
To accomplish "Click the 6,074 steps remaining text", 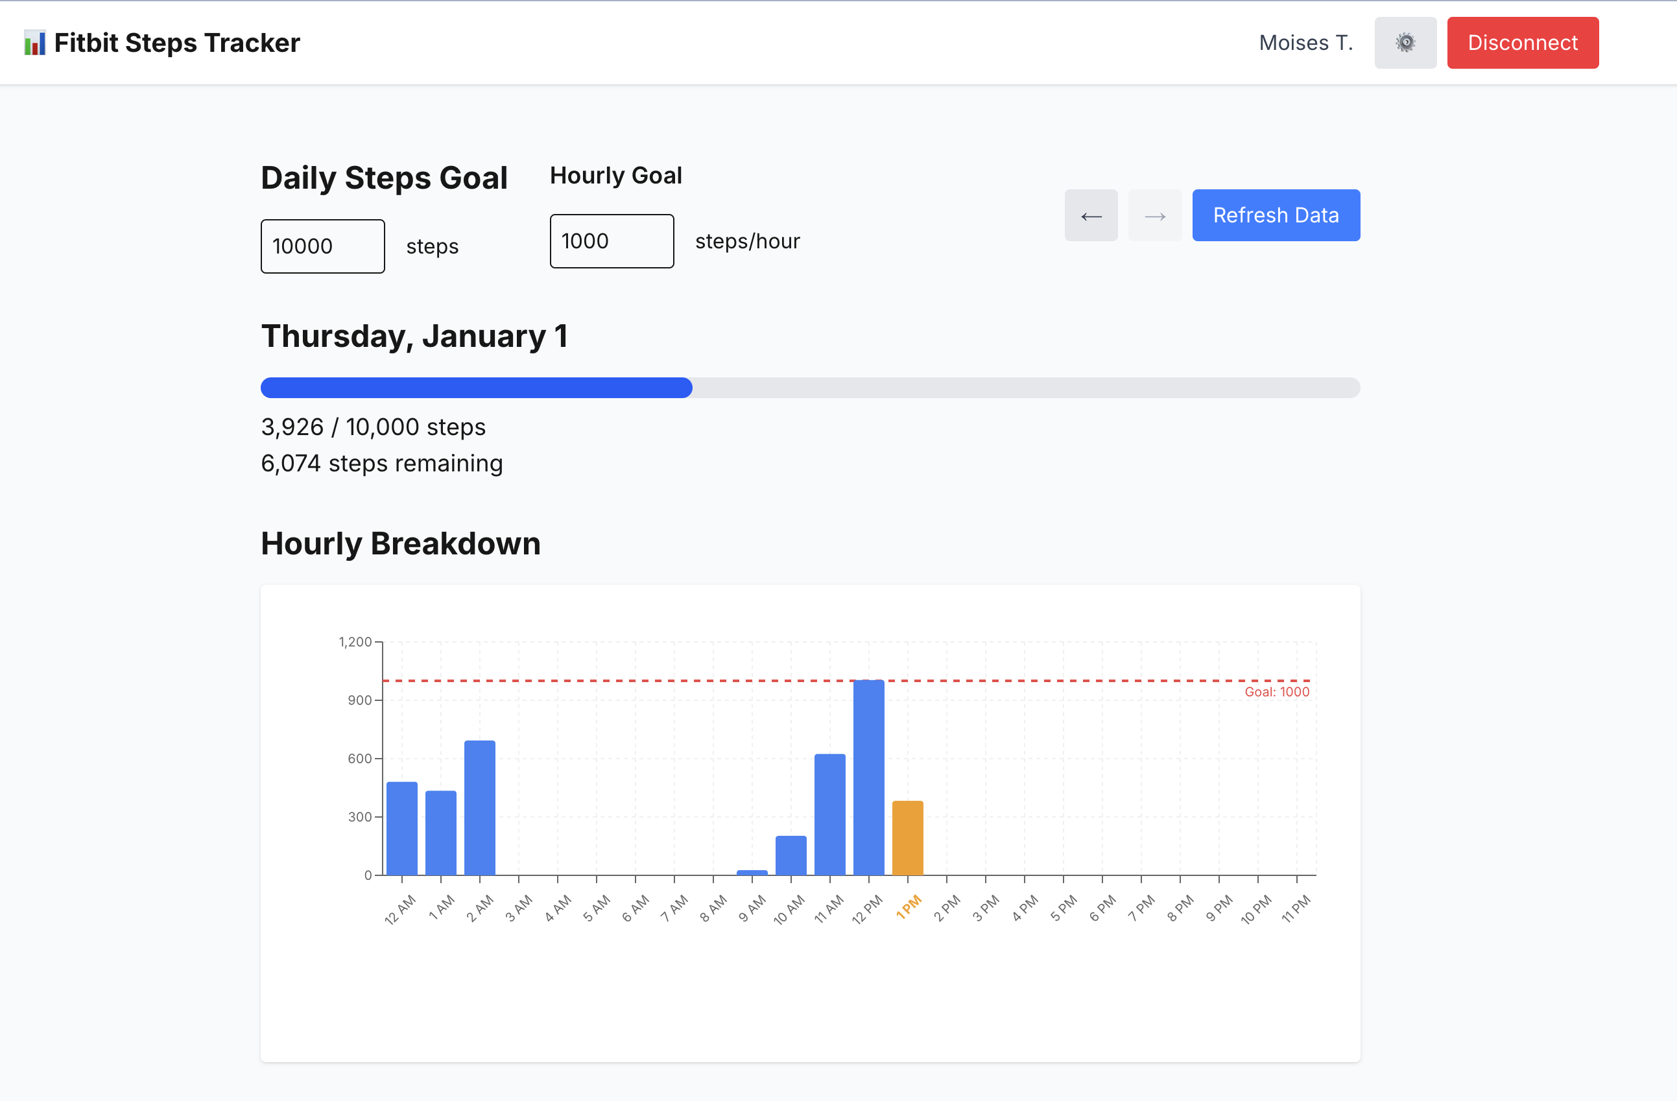I will (381, 463).
